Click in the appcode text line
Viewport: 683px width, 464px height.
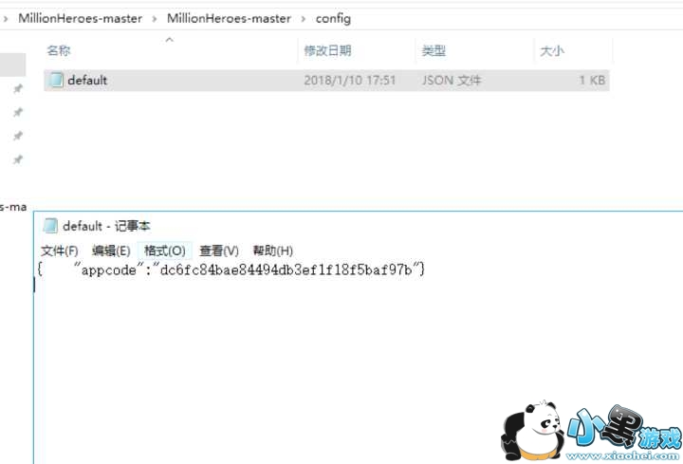coord(231,269)
